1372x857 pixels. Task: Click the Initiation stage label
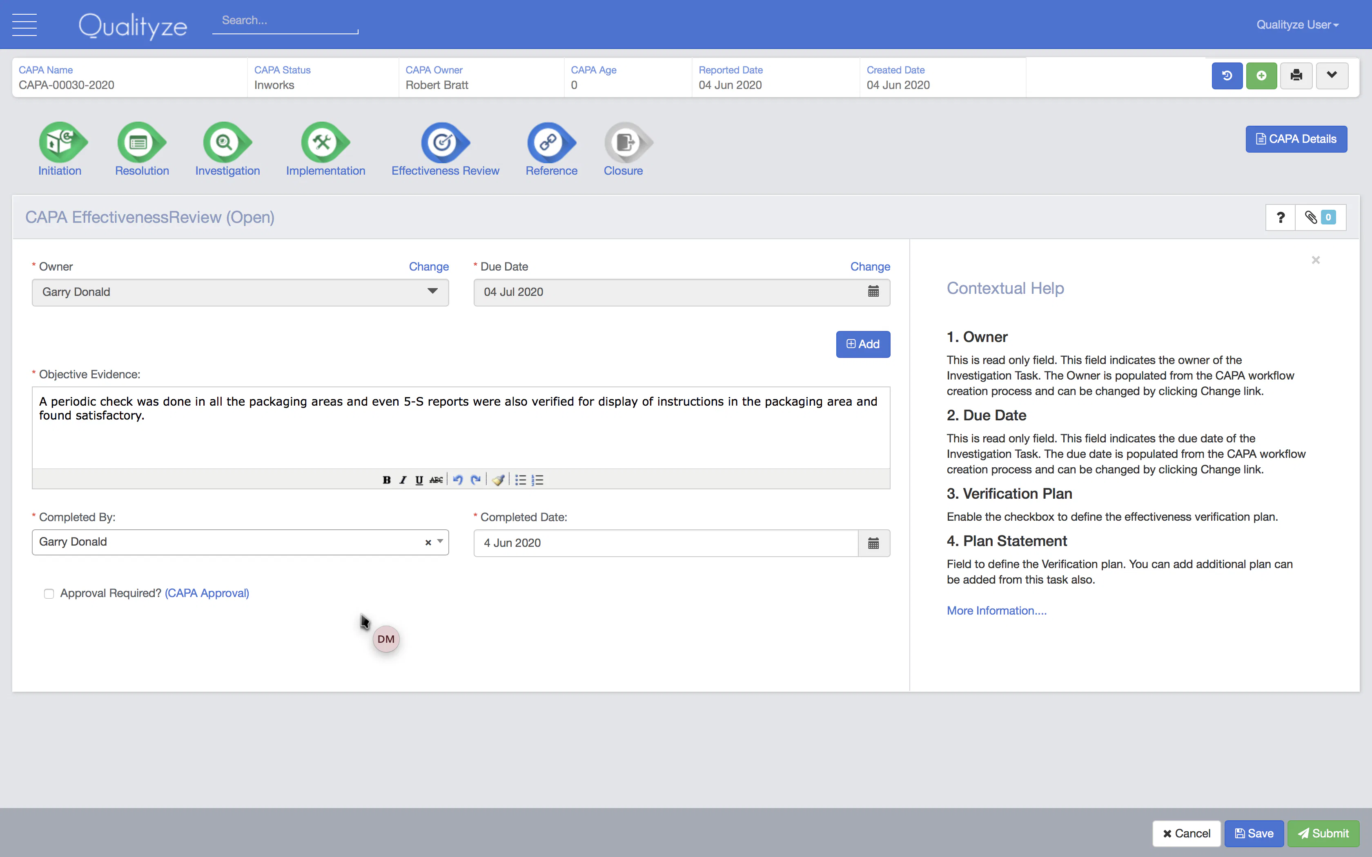[60, 171]
